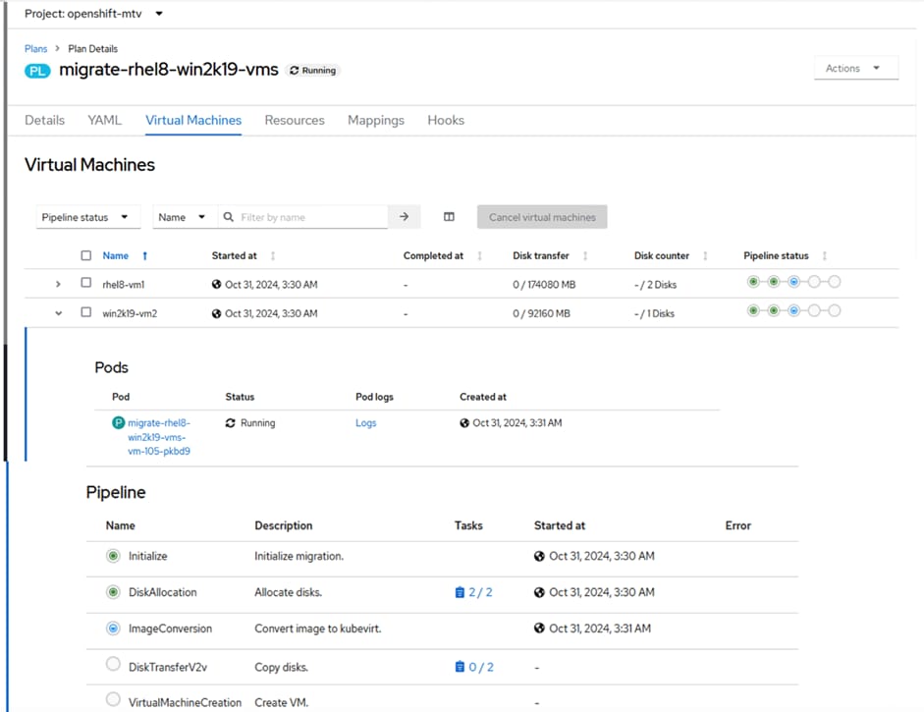This screenshot has height=712, width=924.
Task: Click the DiskTransferV2v tasks clipboard icon
Action: pos(460,667)
